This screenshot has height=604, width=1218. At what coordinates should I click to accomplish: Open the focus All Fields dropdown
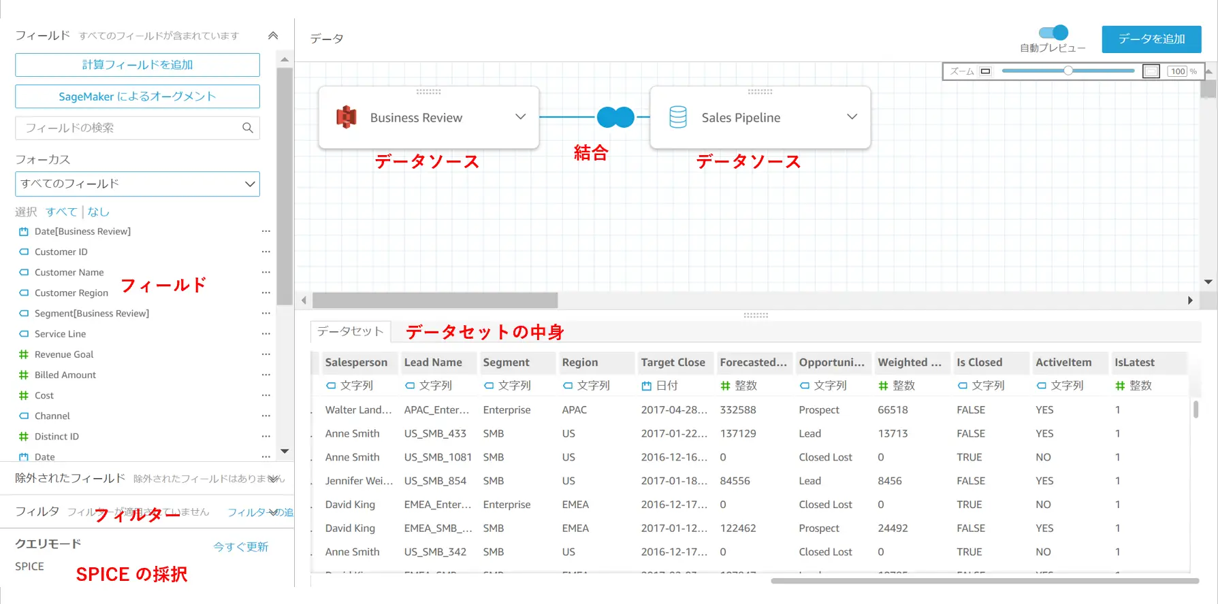click(138, 184)
